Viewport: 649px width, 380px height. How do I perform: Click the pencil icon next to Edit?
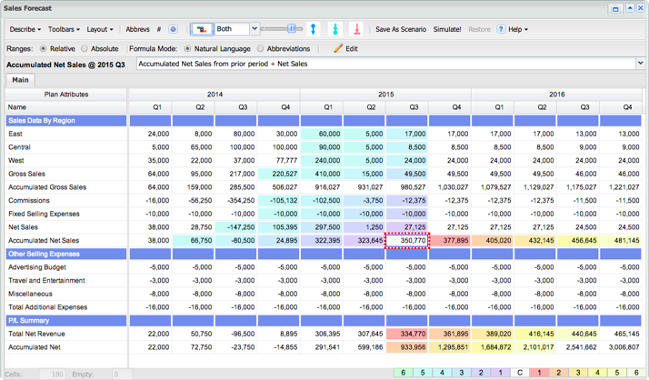pos(338,48)
